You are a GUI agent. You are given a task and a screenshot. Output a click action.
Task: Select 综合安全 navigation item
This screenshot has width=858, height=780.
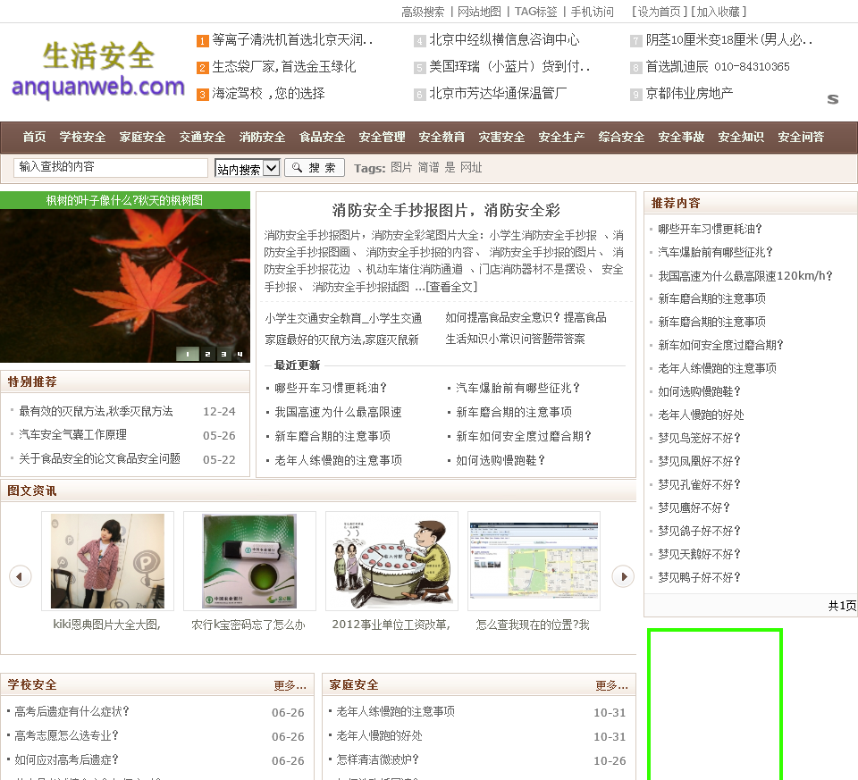click(621, 137)
